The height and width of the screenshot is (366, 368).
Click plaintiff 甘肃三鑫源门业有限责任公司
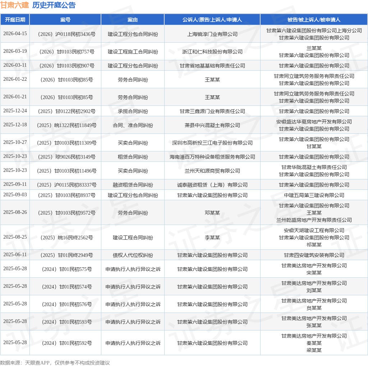point(212,111)
